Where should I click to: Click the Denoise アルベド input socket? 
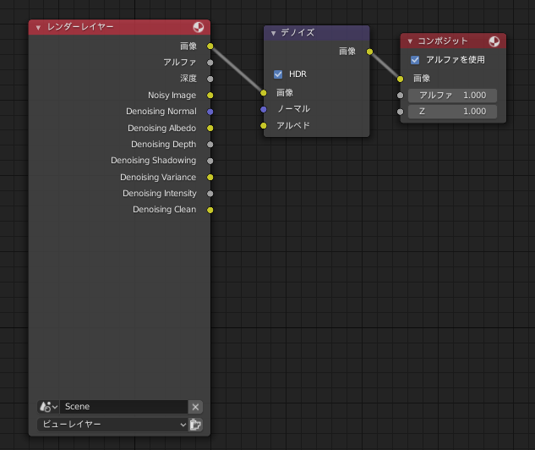[x=264, y=126]
